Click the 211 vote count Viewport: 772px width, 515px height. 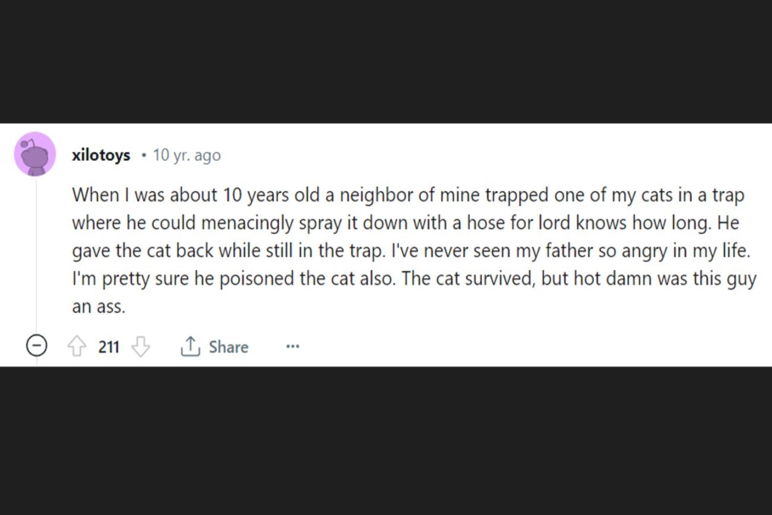point(109,347)
